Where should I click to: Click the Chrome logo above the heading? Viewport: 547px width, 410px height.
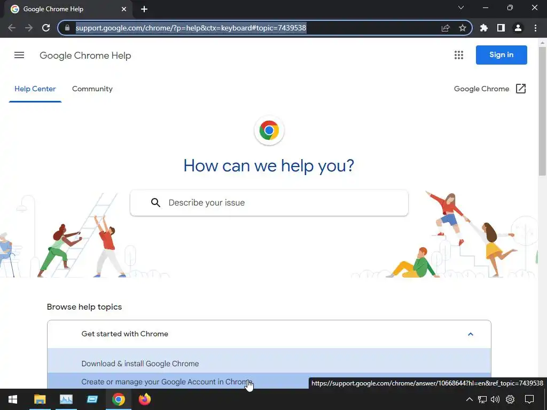coord(269,130)
